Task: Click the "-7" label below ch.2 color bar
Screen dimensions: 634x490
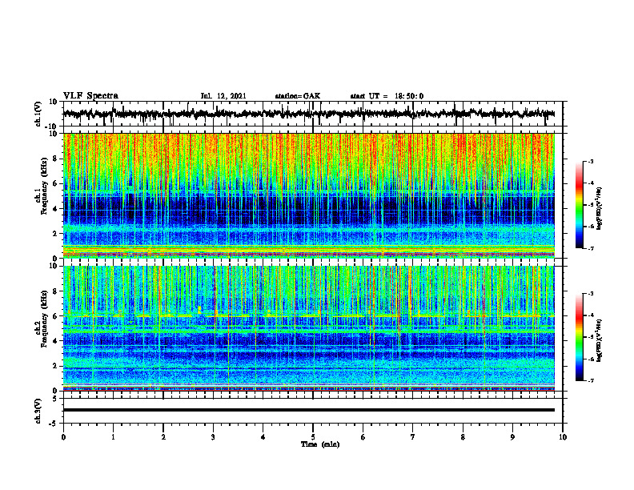Action: pos(590,380)
